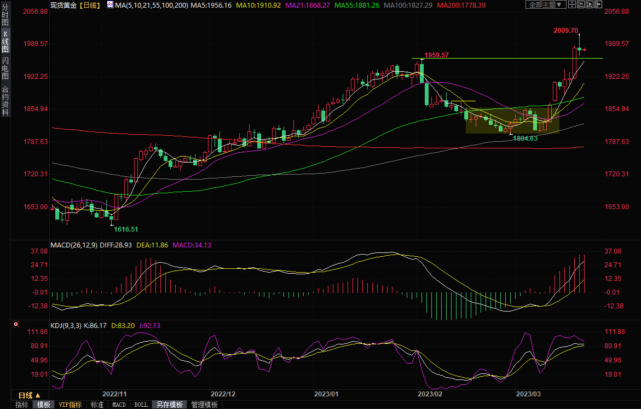641x409 pixels.
Task: Select the K线图 side tab
Action: (5, 42)
